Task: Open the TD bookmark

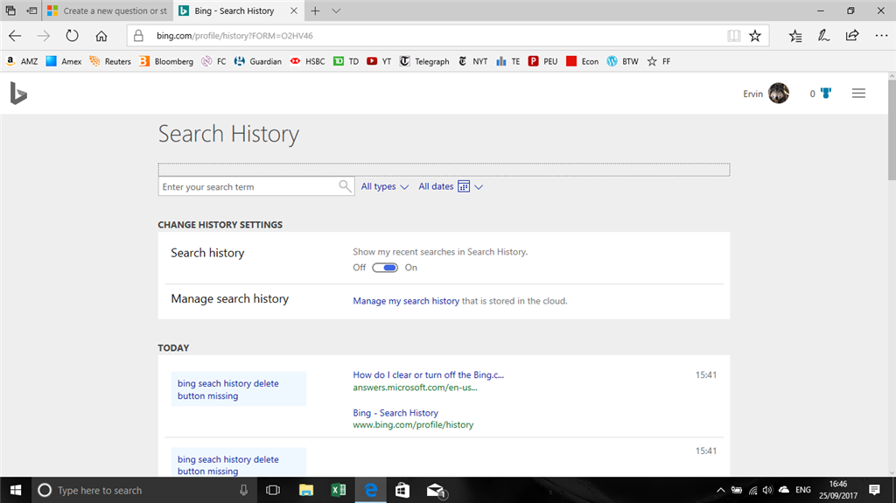Action: [x=346, y=61]
